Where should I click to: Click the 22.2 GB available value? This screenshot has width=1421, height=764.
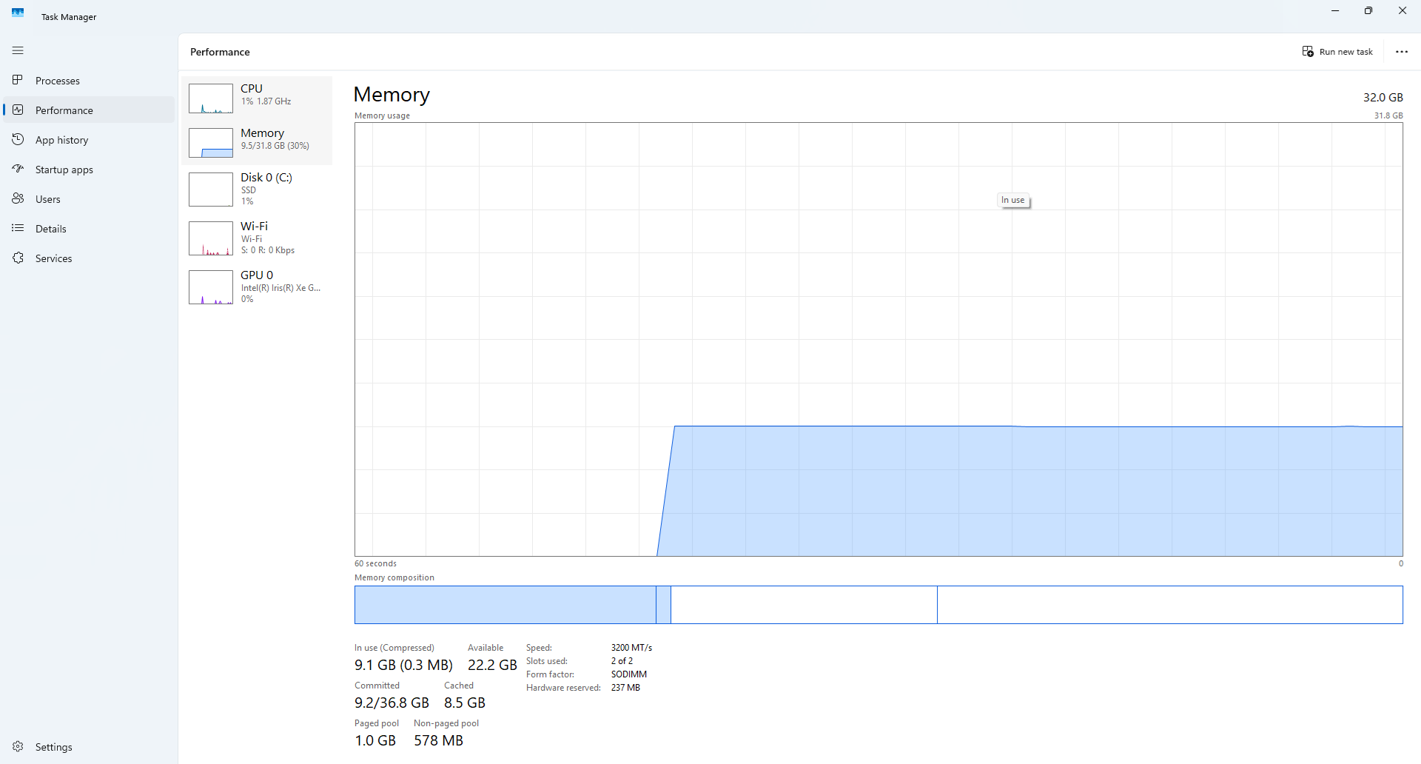[492, 665]
